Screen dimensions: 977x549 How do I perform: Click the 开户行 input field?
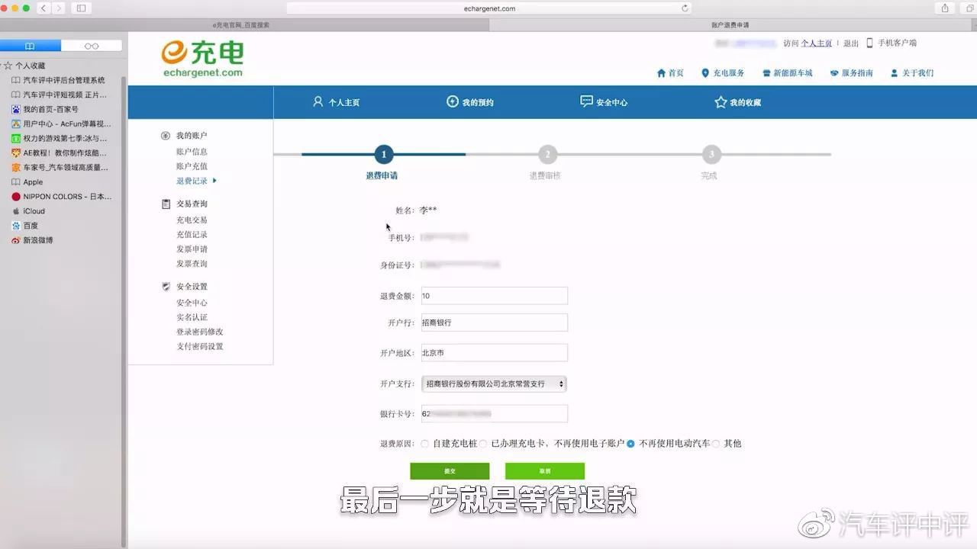(495, 323)
